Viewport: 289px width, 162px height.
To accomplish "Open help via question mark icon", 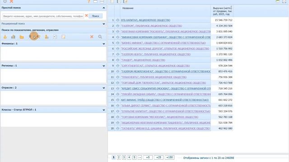I will (89, 1).
